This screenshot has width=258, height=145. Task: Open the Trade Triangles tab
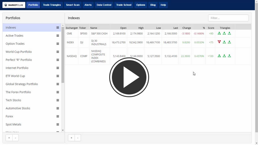[x=52, y=5]
